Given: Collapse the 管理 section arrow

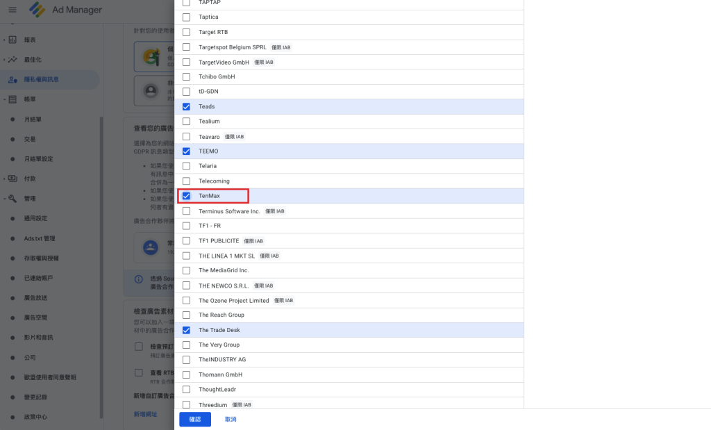Looking at the screenshot, I should pos(5,199).
